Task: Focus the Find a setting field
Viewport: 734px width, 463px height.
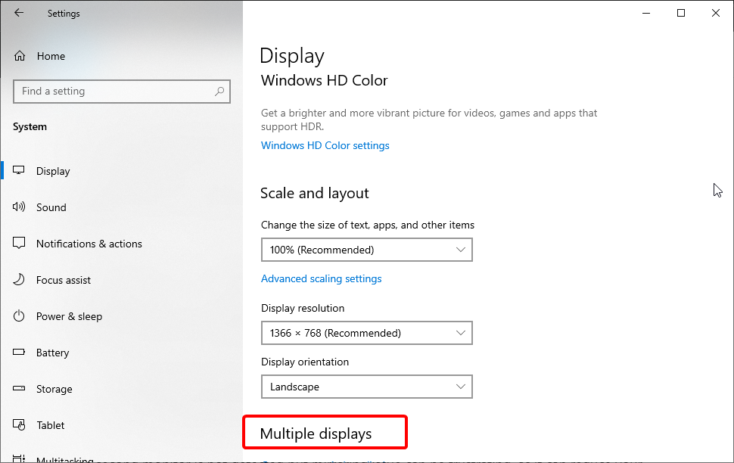Action: pos(122,92)
